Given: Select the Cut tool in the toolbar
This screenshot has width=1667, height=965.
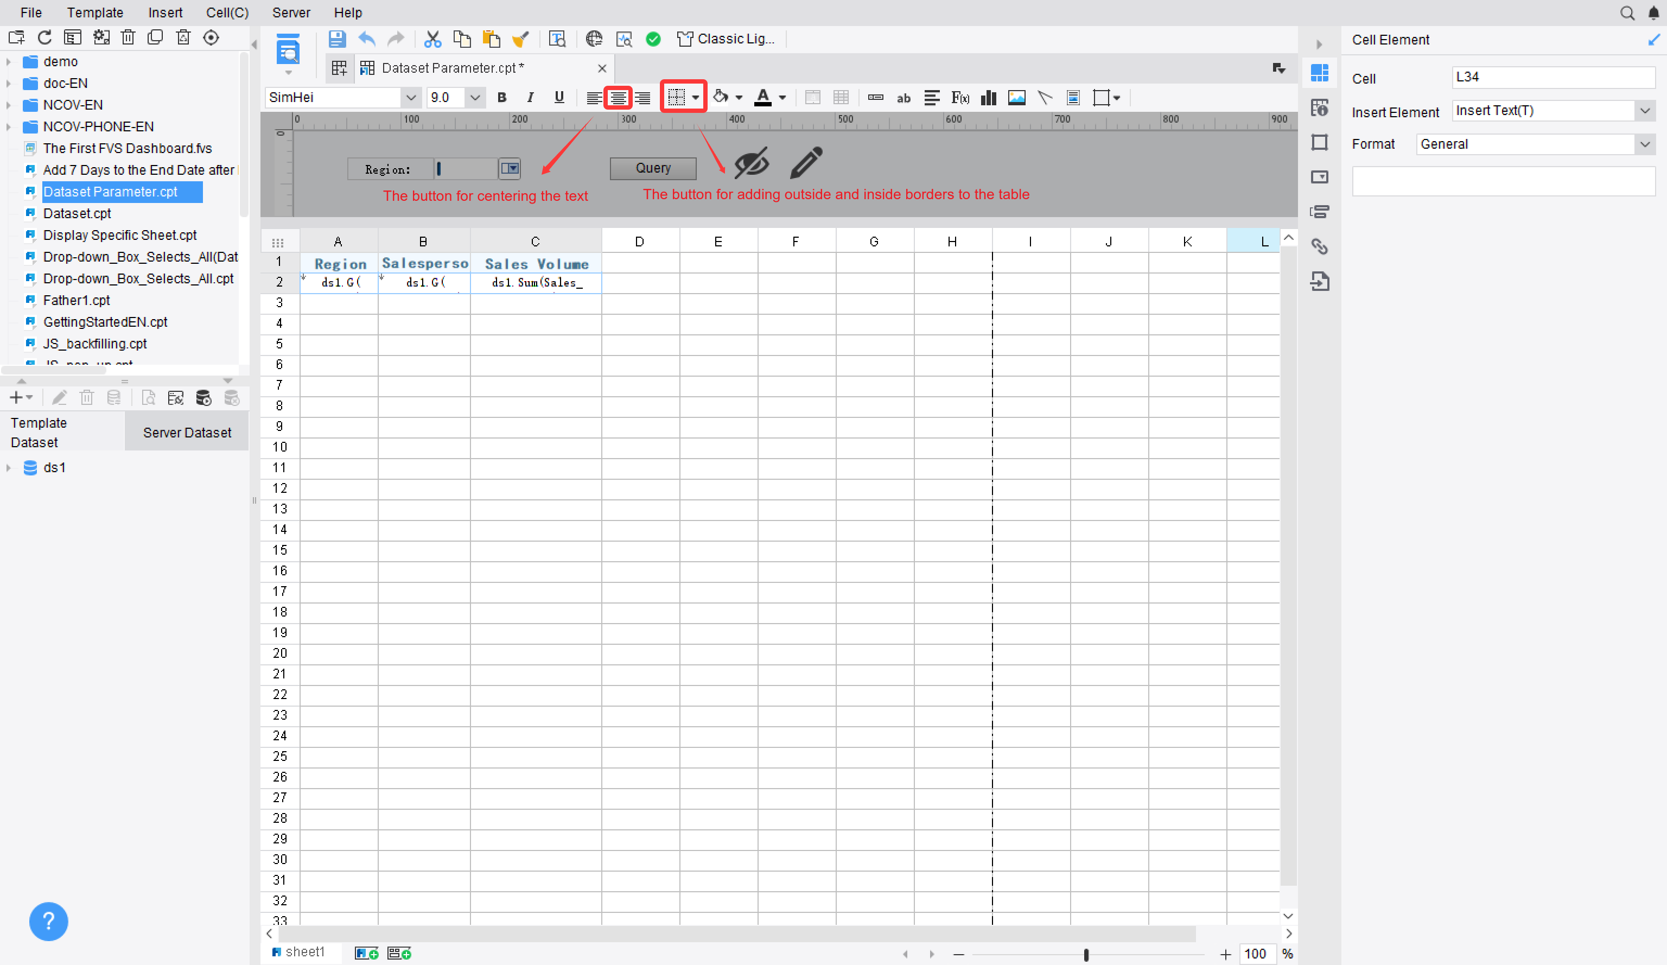Looking at the screenshot, I should pos(432,39).
